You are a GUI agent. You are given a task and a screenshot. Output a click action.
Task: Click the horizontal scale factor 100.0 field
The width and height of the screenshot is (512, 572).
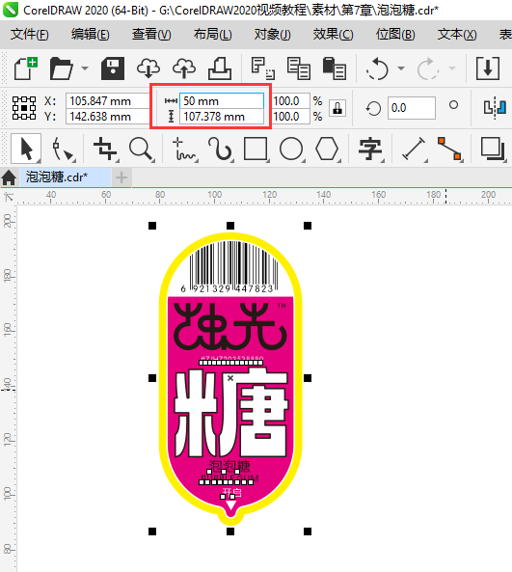point(291,100)
